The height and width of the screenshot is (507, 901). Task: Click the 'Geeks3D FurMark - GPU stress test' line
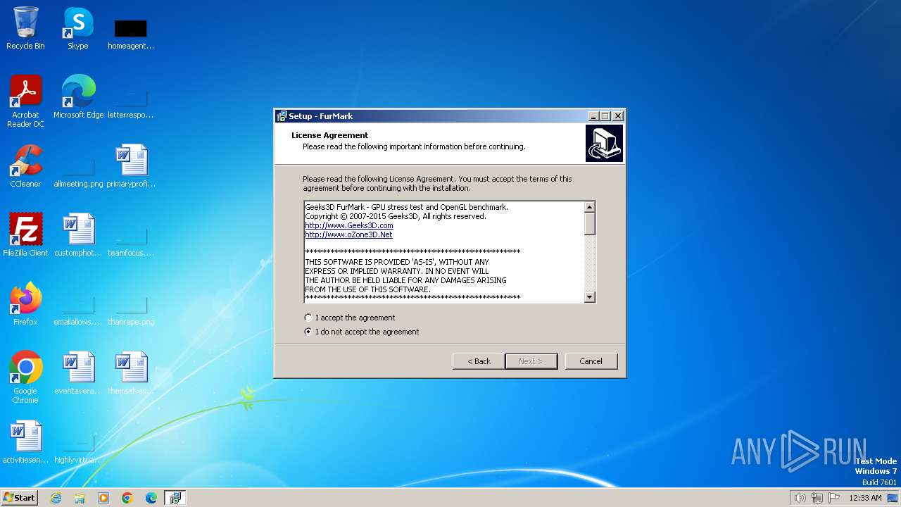tap(406, 207)
